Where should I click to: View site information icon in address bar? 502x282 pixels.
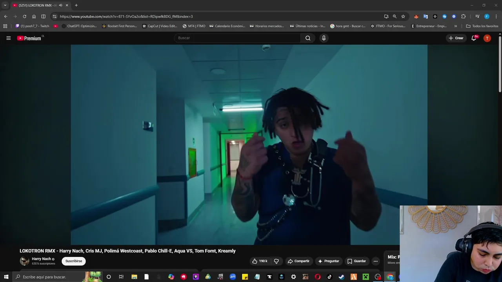[55, 16]
